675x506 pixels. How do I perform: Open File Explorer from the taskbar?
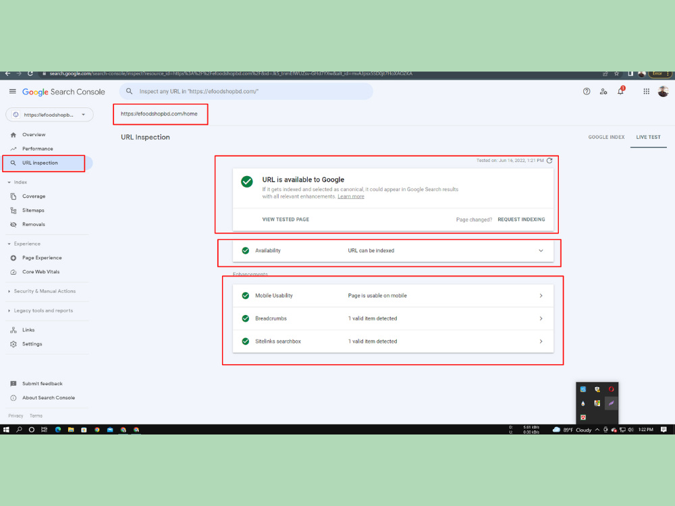[x=71, y=430]
